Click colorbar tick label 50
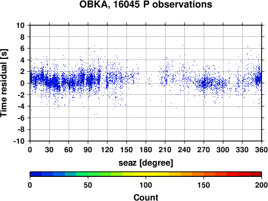This screenshot has width=268, height=201. click(x=88, y=185)
